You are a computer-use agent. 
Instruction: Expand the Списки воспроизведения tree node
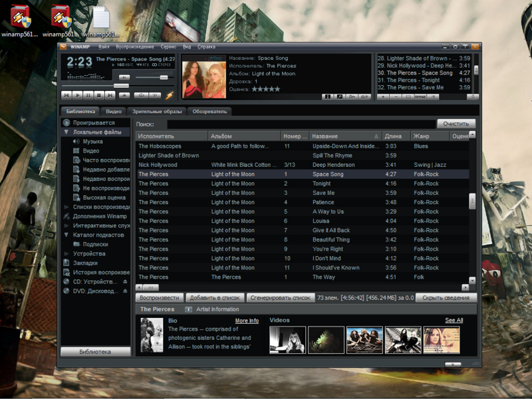(x=66, y=207)
